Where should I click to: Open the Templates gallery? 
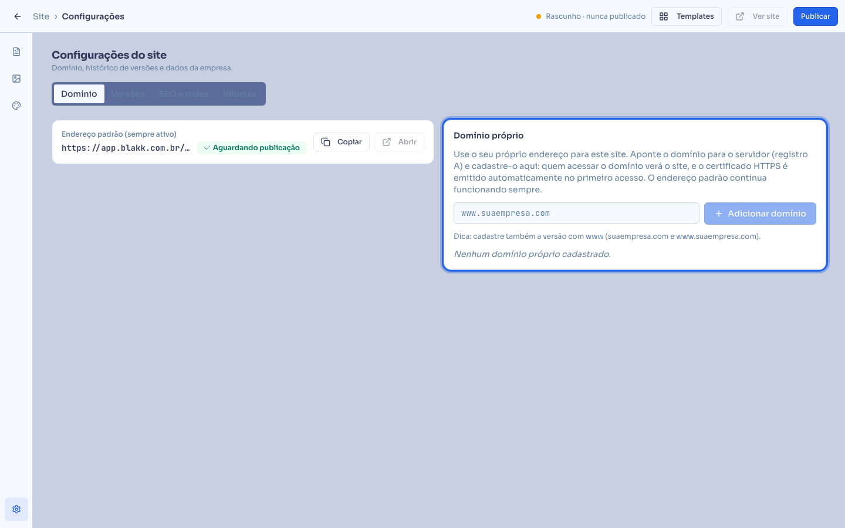687,16
